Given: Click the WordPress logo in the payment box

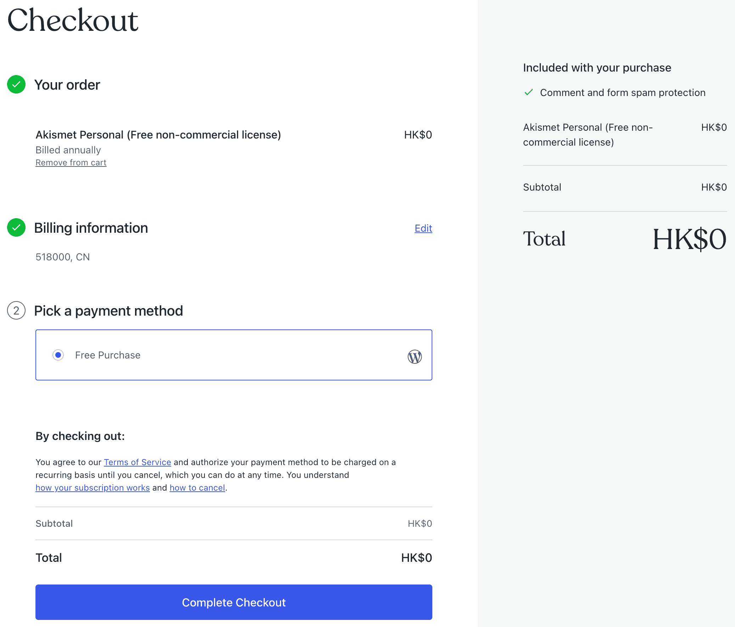Looking at the screenshot, I should [414, 356].
